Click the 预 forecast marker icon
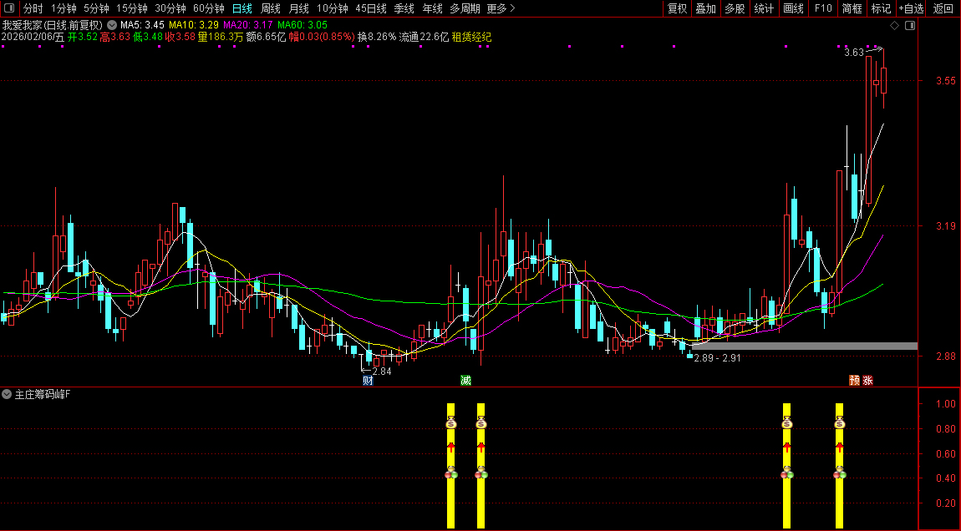This screenshot has width=961, height=531. [854, 381]
